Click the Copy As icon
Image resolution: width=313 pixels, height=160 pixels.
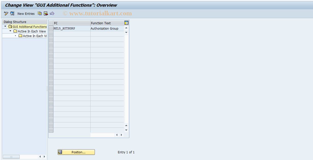point(40,14)
